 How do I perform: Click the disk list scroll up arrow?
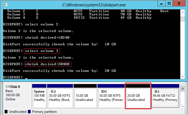point(182,83)
